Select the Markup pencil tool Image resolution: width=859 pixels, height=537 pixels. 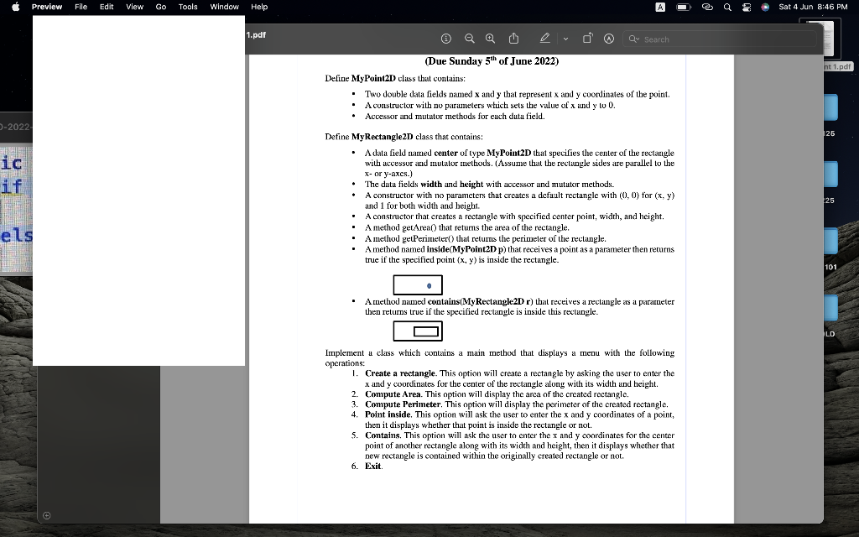(544, 38)
